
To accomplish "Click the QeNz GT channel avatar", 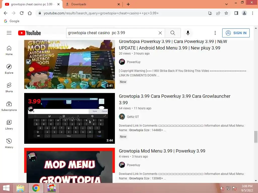I will (122, 117).
